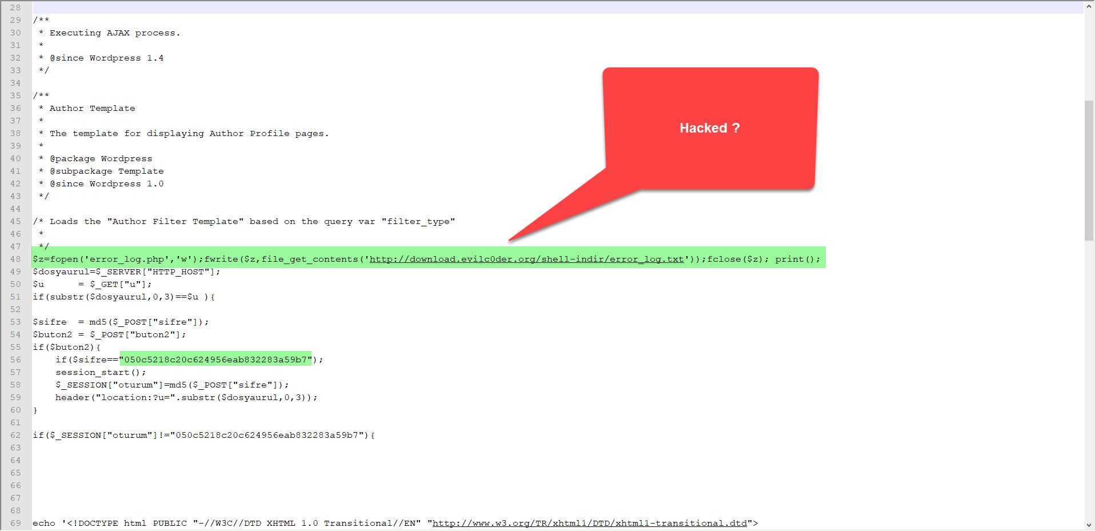
Task: Click the '@since Wordpress 1.0' line
Action: coord(106,183)
